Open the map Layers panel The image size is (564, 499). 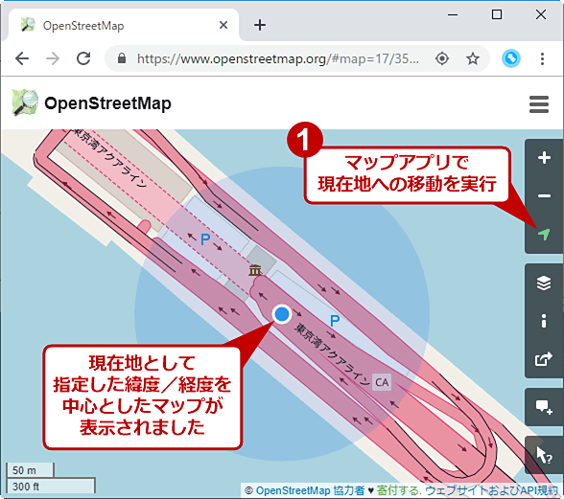[544, 283]
